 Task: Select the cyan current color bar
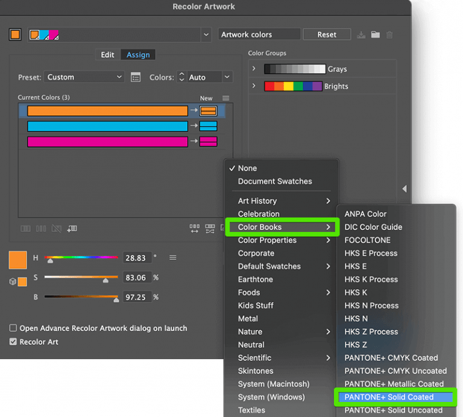tap(107, 127)
